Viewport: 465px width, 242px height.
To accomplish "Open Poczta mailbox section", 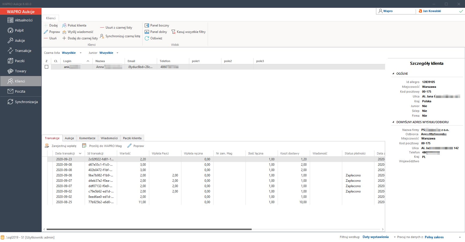I will point(21,91).
